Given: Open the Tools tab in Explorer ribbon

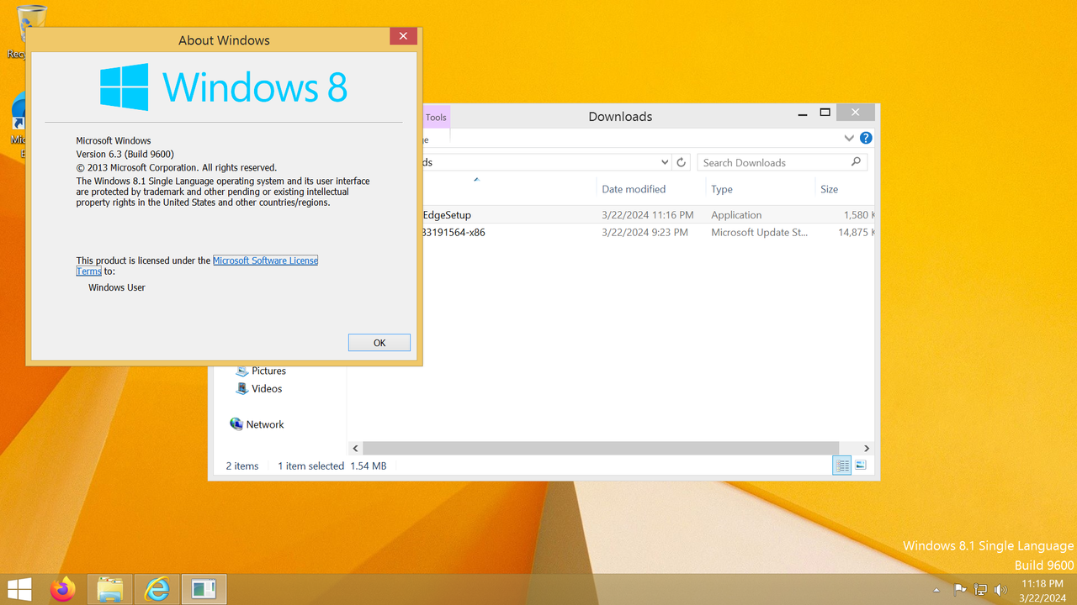Looking at the screenshot, I should 436,117.
